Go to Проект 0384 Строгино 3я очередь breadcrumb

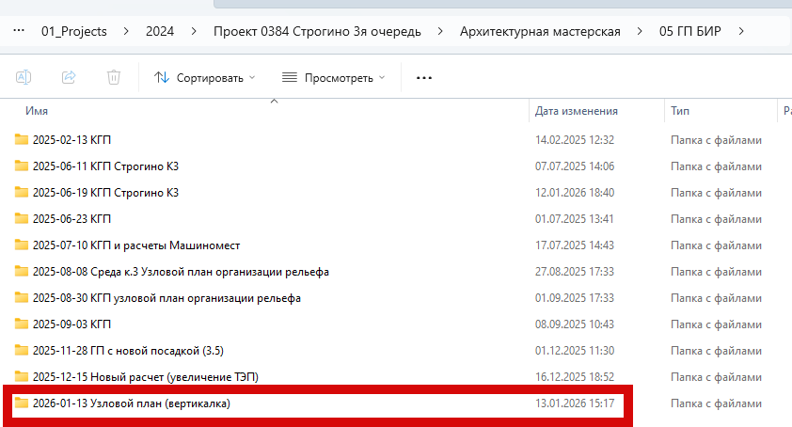pyautogui.click(x=317, y=31)
